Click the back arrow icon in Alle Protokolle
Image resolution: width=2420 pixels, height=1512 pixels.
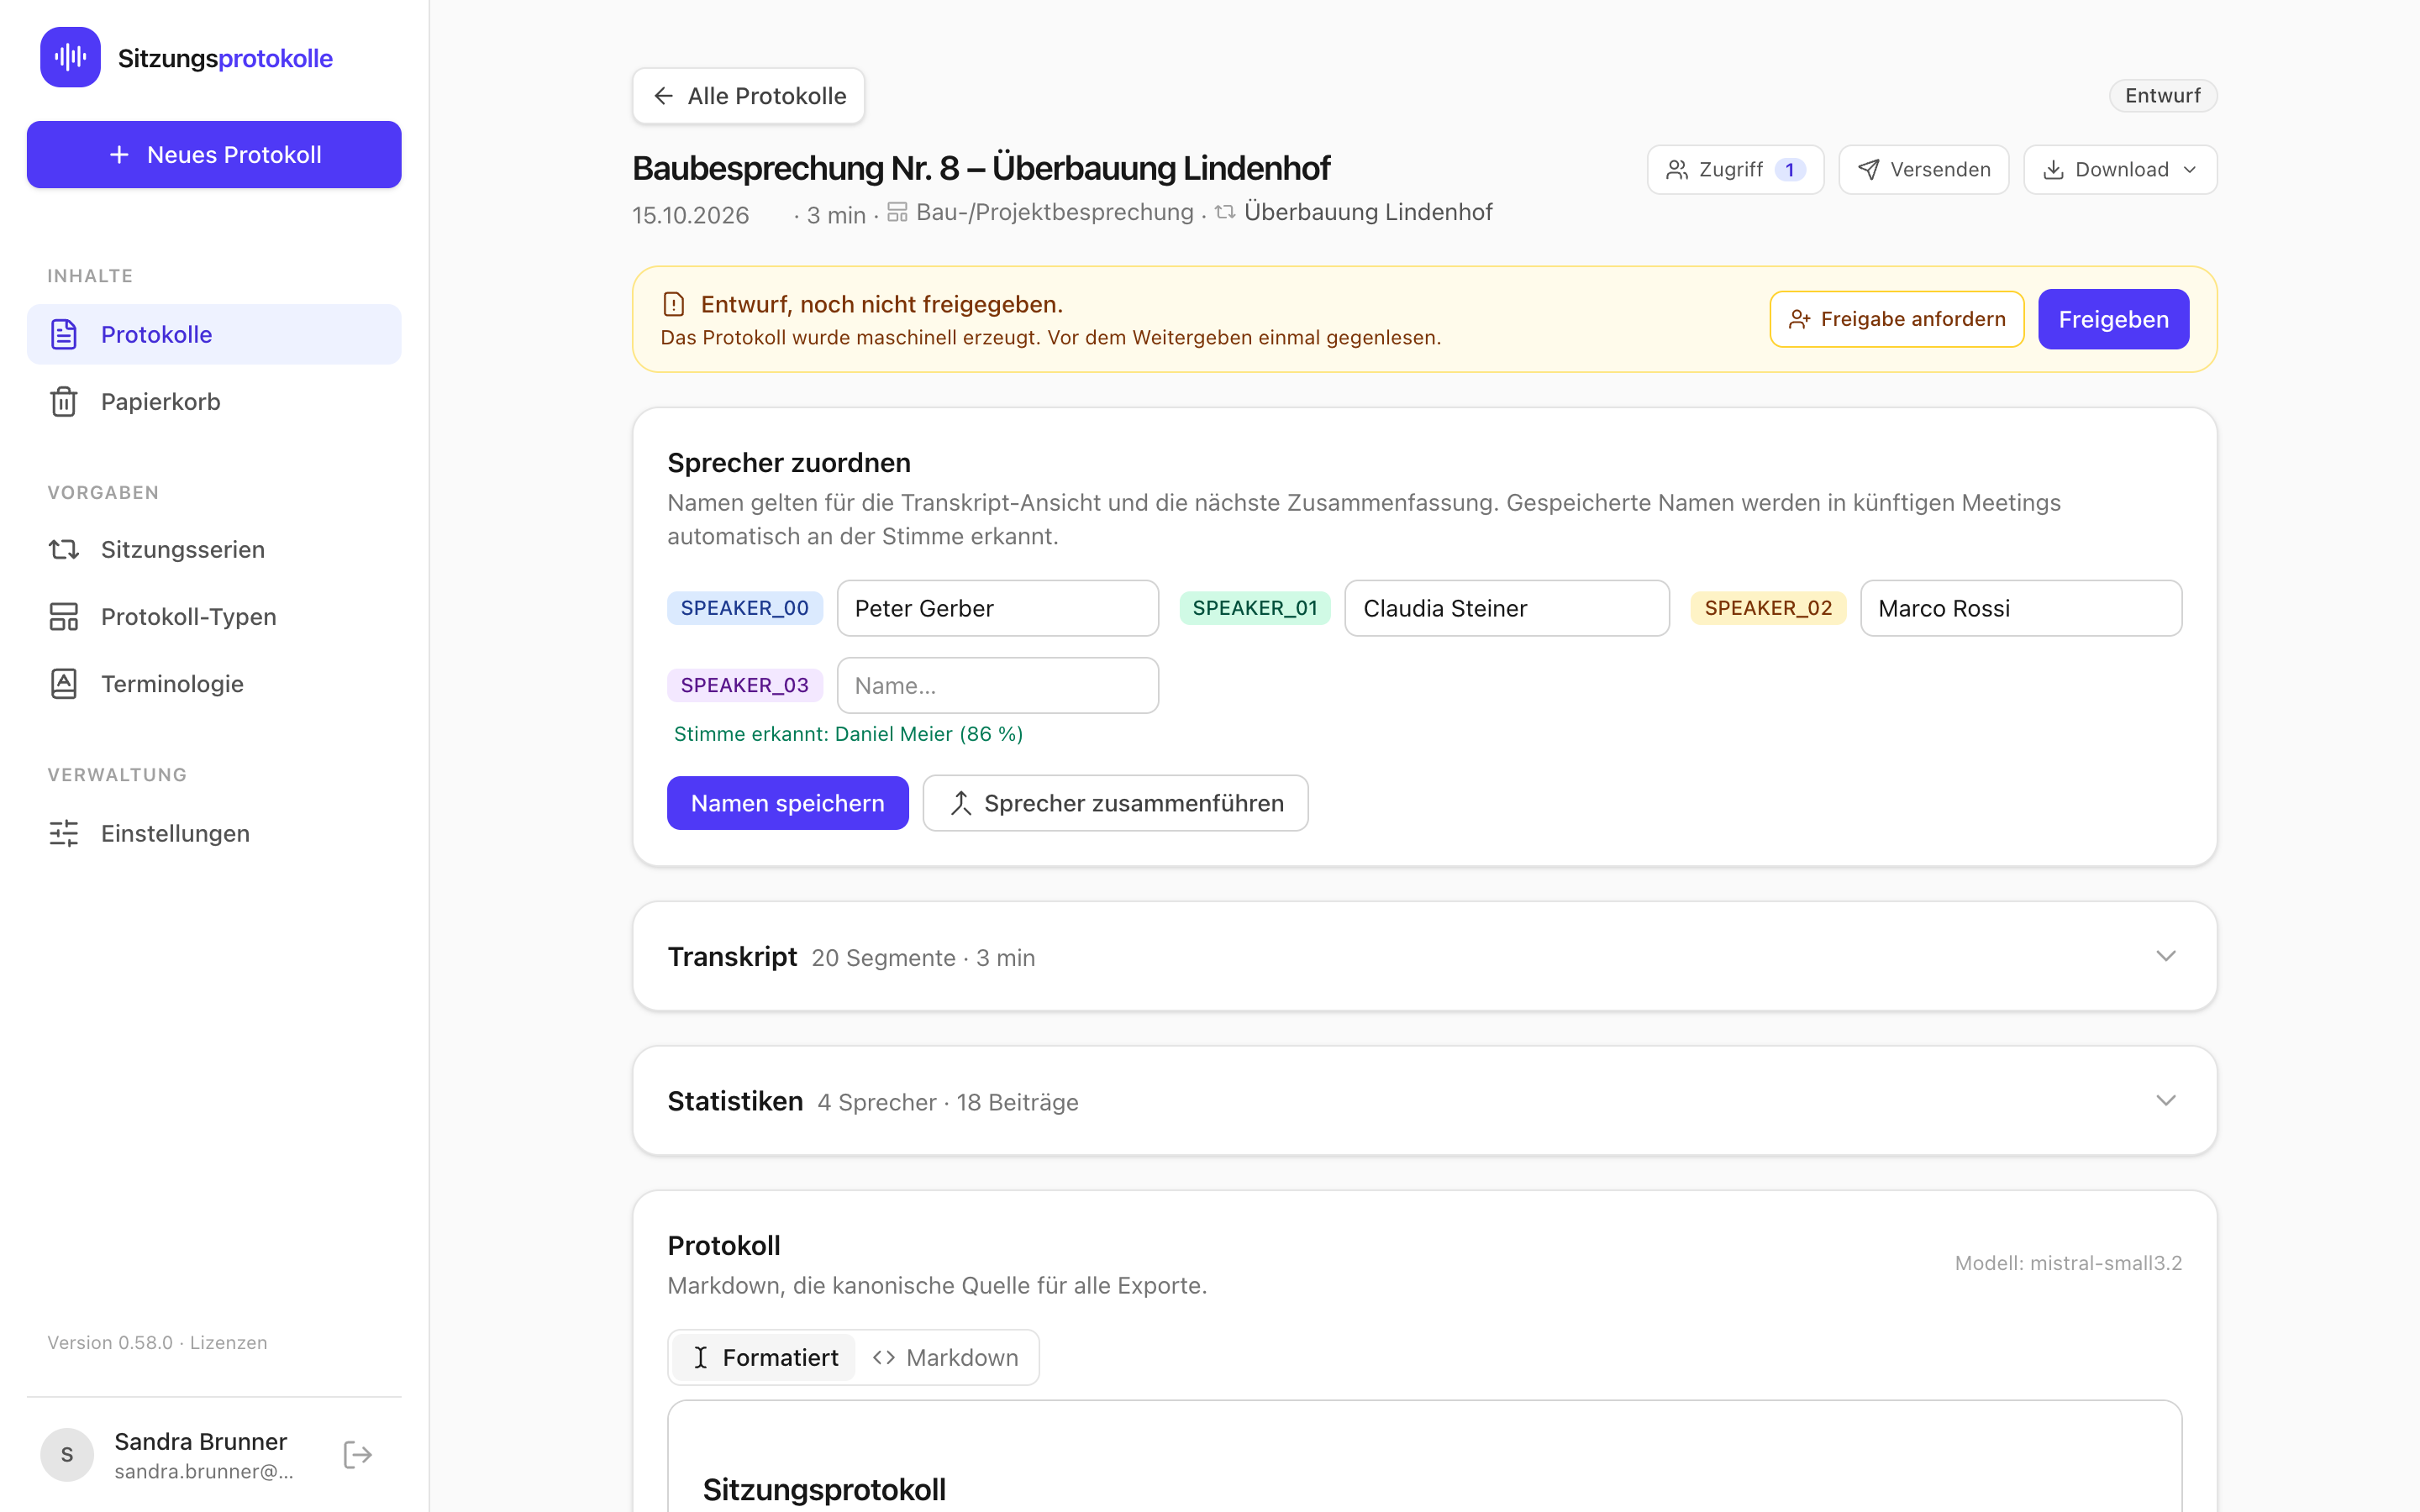click(x=663, y=96)
